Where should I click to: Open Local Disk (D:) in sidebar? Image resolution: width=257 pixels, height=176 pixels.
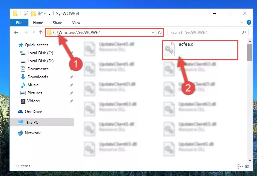point(40,61)
